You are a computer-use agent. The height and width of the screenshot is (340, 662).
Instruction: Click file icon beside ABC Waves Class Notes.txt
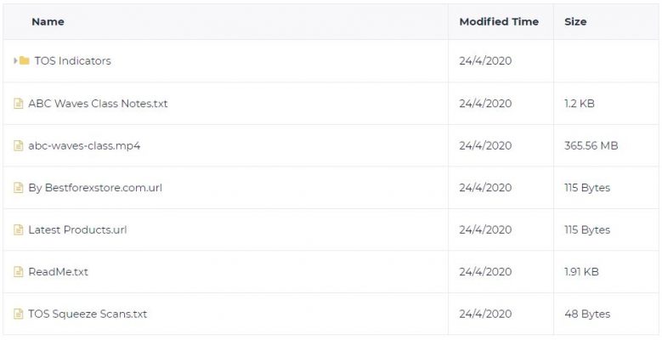[18, 104]
